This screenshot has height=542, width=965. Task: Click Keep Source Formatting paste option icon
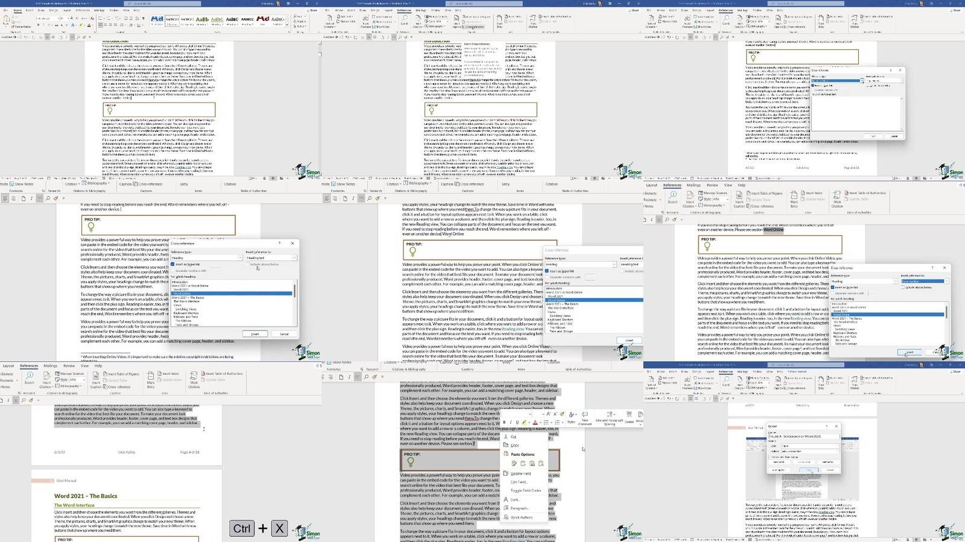tap(514, 463)
